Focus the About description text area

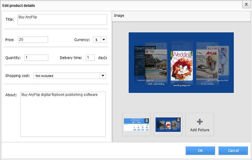click(63, 114)
